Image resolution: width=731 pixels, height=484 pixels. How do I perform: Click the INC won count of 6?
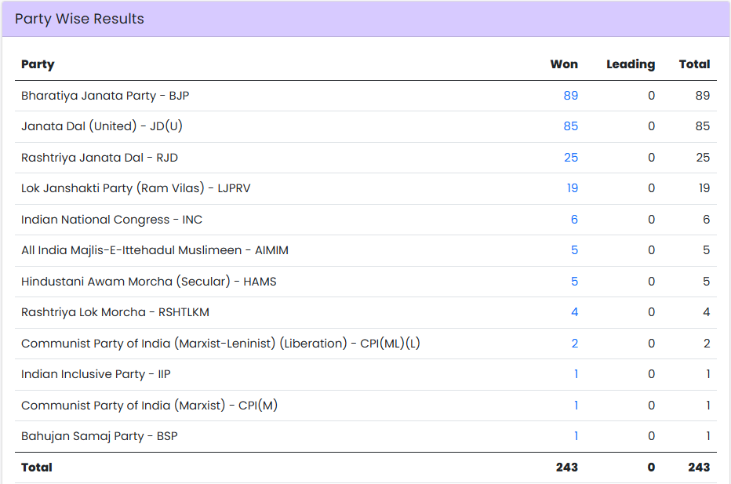(574, 220)
